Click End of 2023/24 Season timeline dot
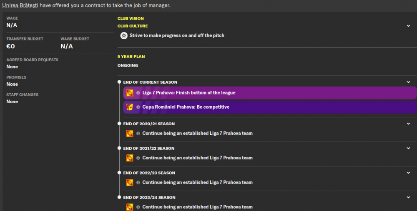The image size is (417, 211). coord(119,197)
